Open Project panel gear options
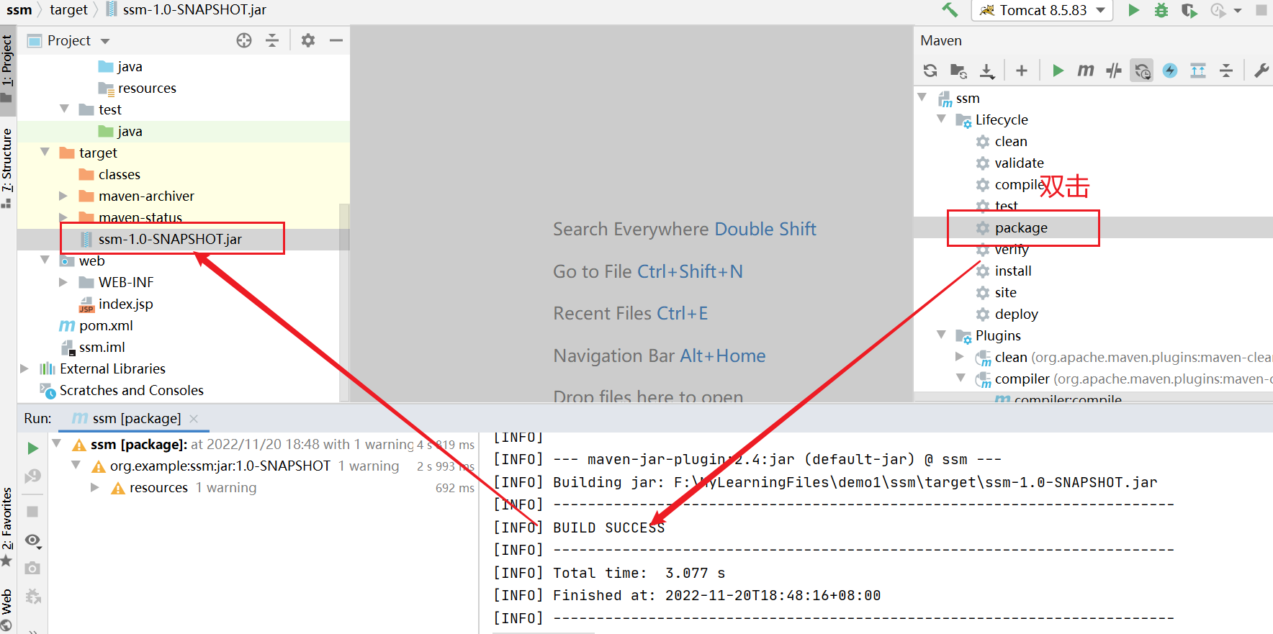1273x634 pixels. (308, 40)
